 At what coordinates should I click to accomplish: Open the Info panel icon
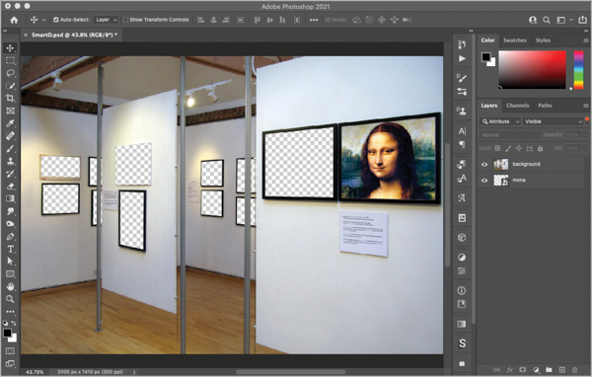point(462,290)
